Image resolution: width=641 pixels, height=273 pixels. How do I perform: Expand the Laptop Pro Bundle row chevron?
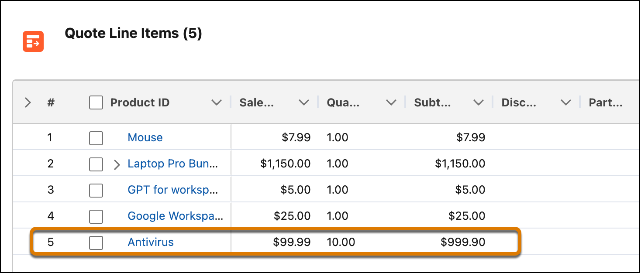point(116,164)
